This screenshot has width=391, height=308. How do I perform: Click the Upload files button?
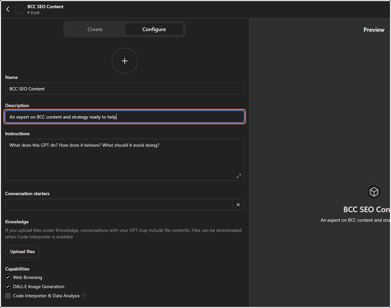click(x=22, y=252)
